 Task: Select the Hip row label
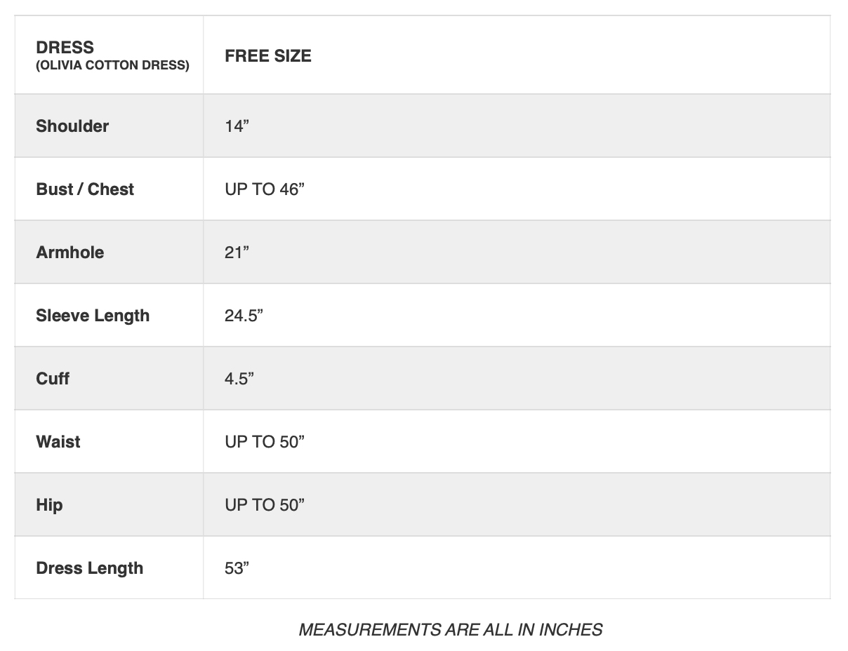point(49,505)
